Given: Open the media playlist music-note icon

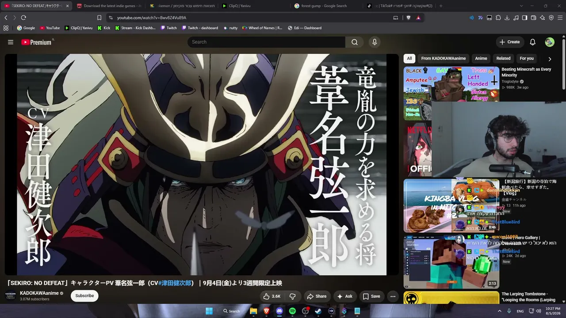Looking at the screenshot, I should click(x=516, y=18).
